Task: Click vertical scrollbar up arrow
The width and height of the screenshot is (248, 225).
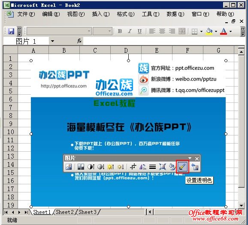Action: coord(242,51)
